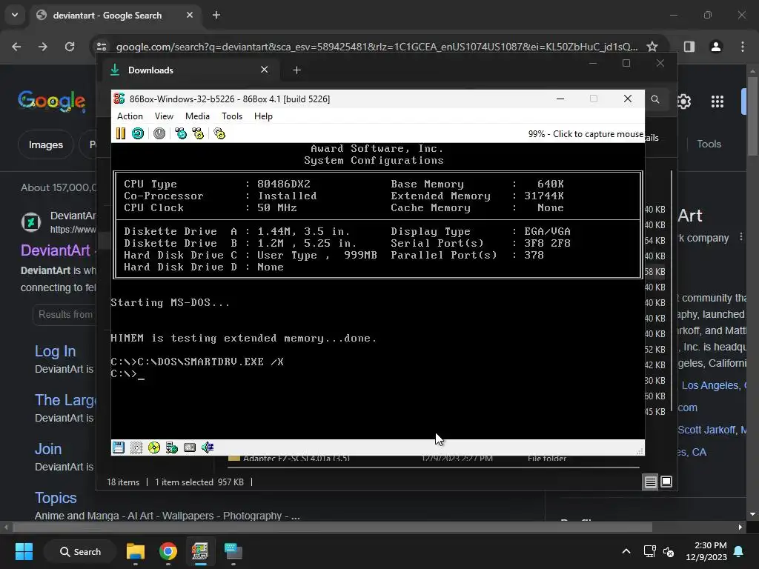
Task: Click the File Explorer search magnifier icon
Action: [655, 99]
